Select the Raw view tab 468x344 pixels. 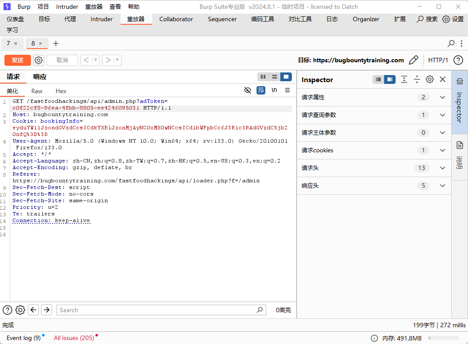37,91
